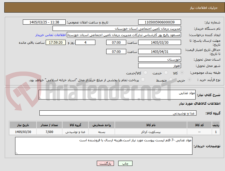Click the شرح کلی نیاز text area مواد غذایی

point(117,95)
